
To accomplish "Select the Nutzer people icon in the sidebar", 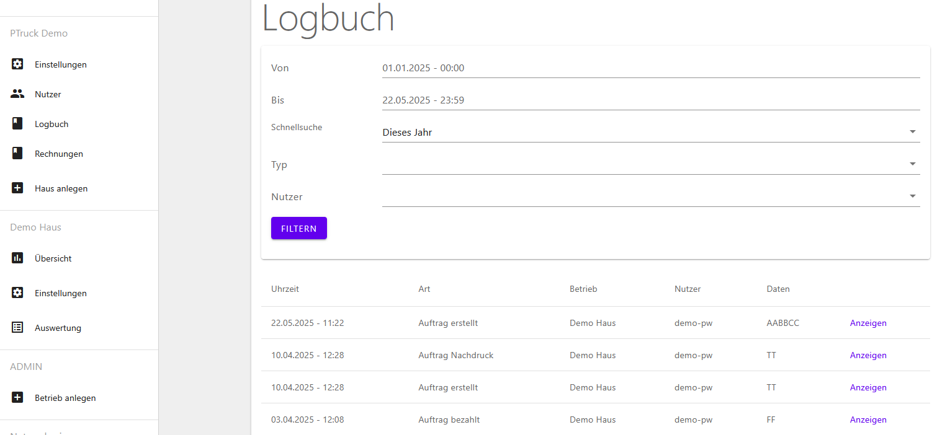I will click(x=17, y=94).
